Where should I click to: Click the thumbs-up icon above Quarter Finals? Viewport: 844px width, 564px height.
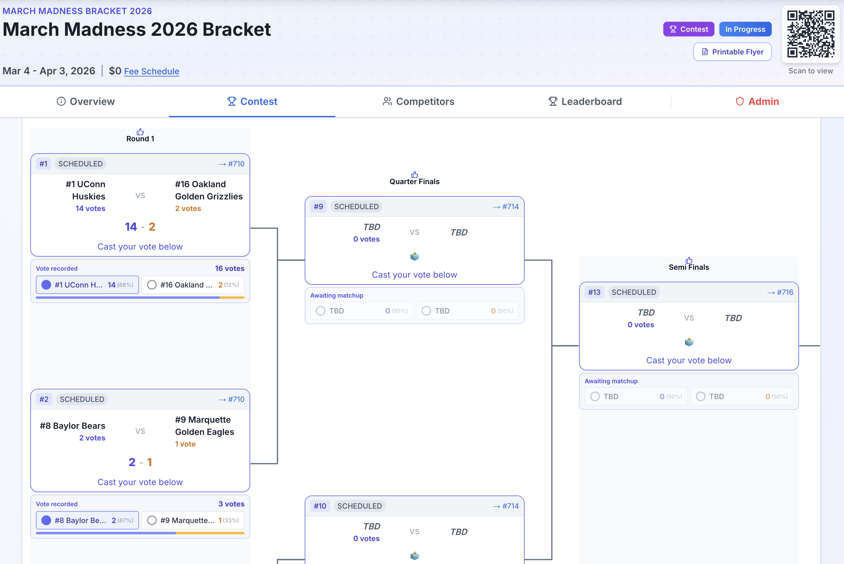pyautogui.click(x=414, y=175)
